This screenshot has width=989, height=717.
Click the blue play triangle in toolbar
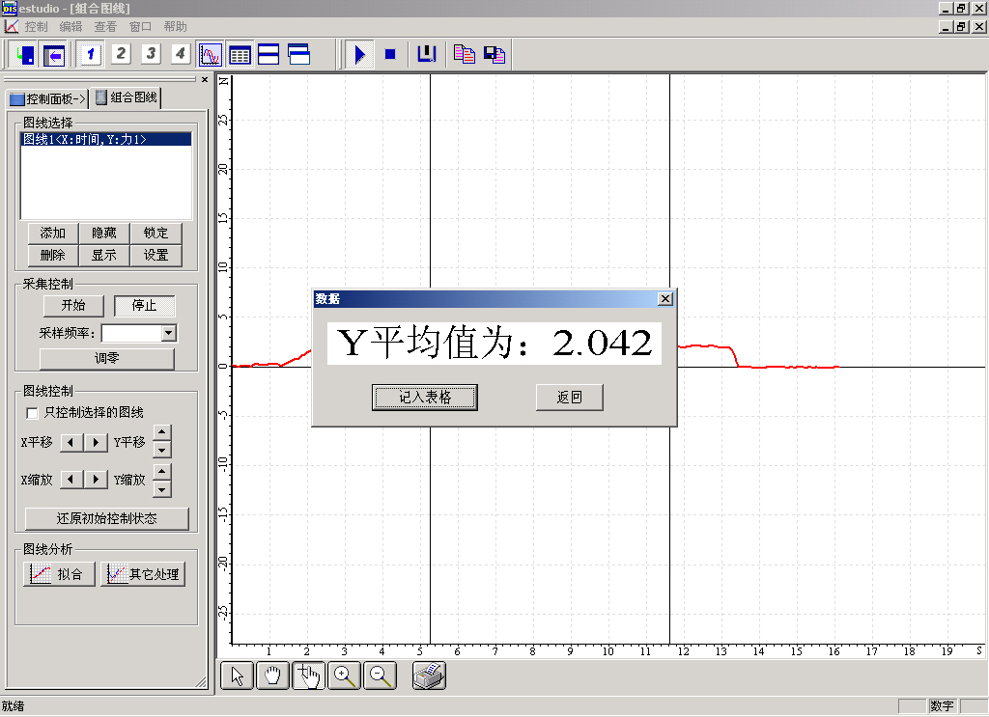[x=359, y=54]
